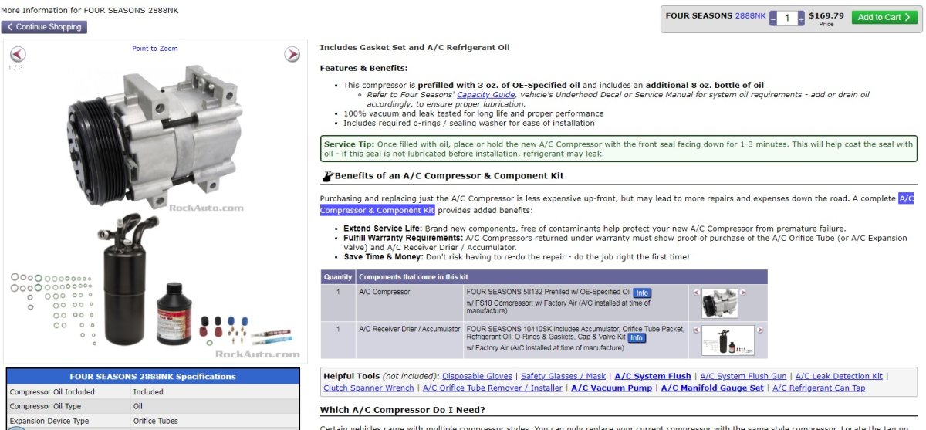Open A/C Compressor thumbnail in kit table
The height and width of the screenshot is (430, 926).
(720, 303)
